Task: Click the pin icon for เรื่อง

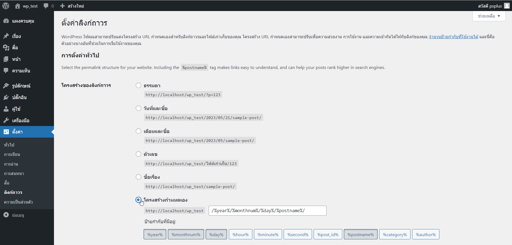Action: [6, 36]
